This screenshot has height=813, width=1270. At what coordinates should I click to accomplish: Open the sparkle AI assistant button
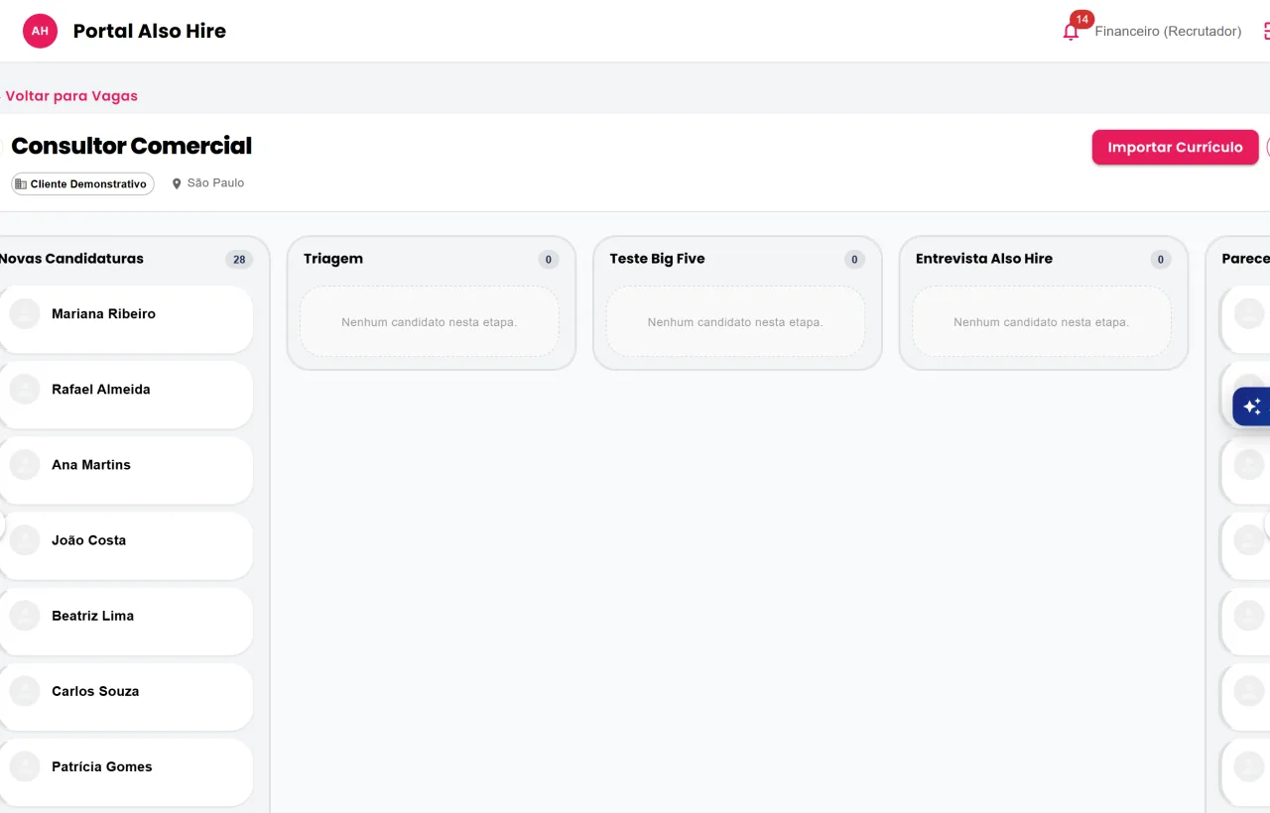click(1252, 406)
